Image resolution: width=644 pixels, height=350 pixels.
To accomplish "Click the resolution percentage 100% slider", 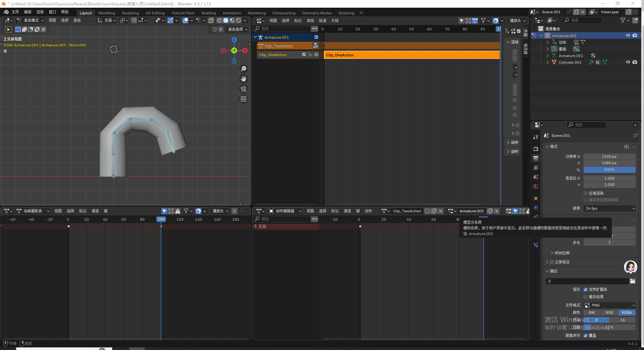I will pyautogui.click(x=609, y=170).
